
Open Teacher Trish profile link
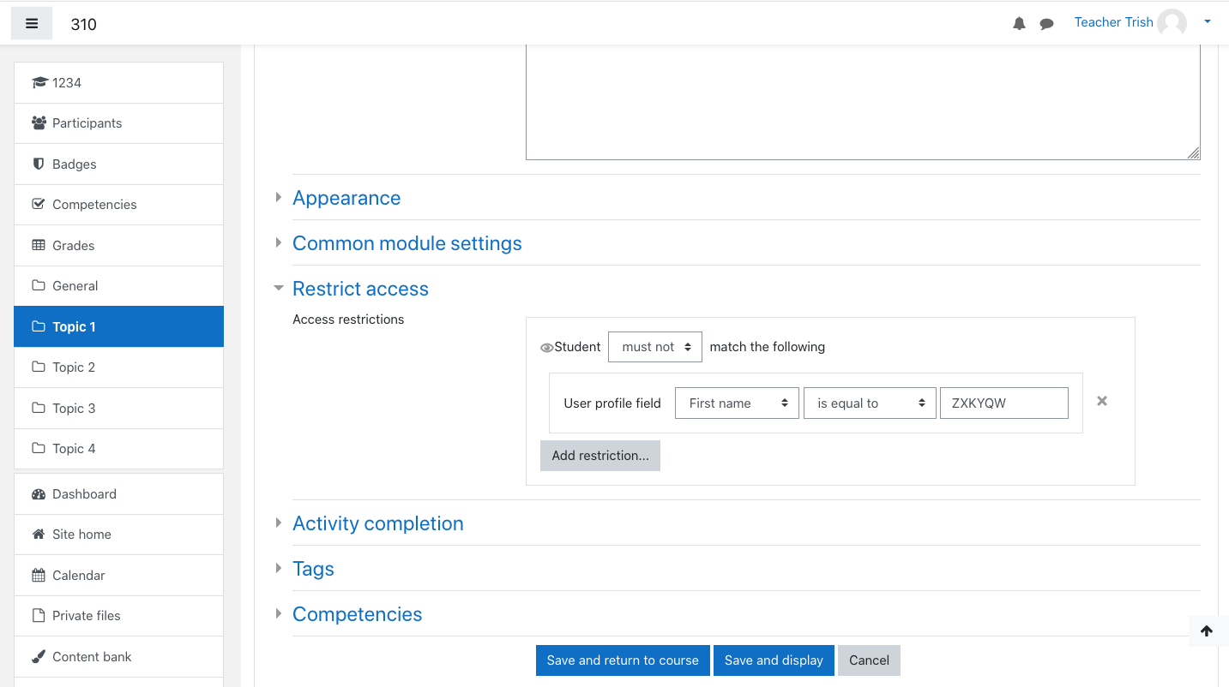[1113, 22]
